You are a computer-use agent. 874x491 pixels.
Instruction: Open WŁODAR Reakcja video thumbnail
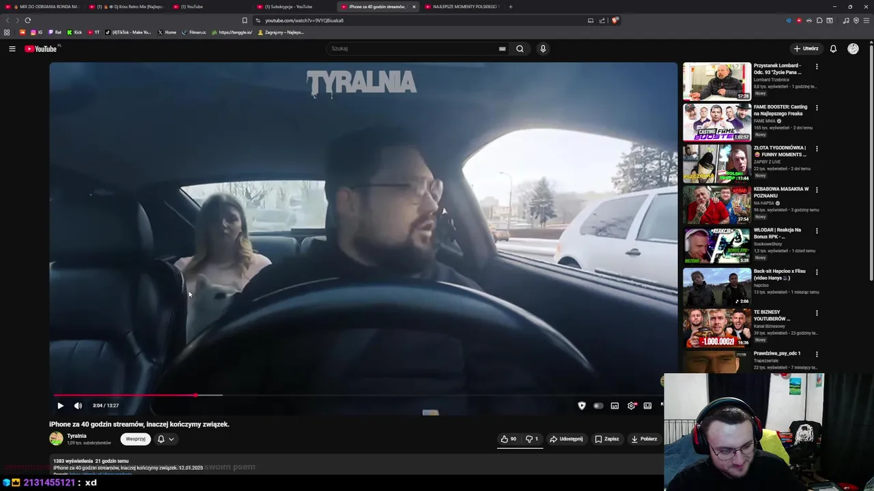(x=717, y=245)
